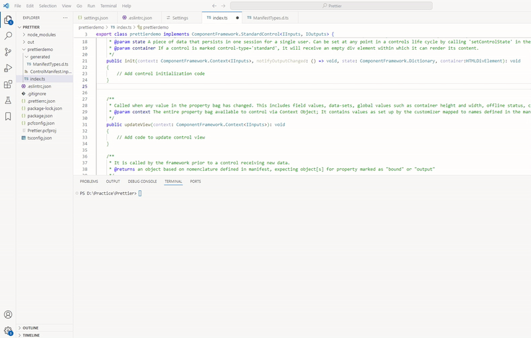The width and height of the screenshot is (531, 338).
Task: Open the Manage gear icon
Action: click(x=8, y=330)
